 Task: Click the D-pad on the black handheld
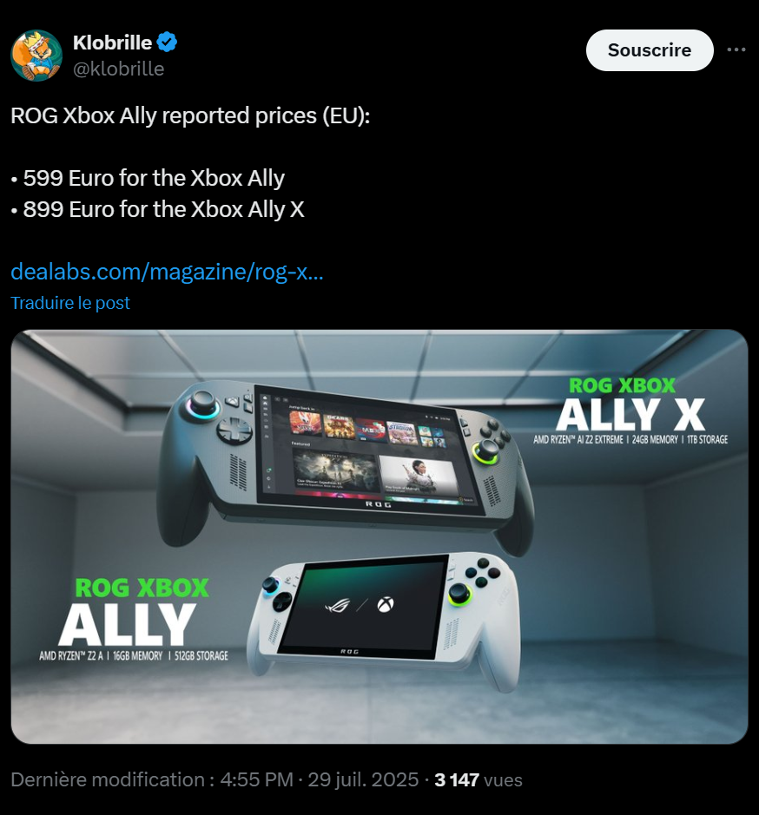tap(234, 431)
